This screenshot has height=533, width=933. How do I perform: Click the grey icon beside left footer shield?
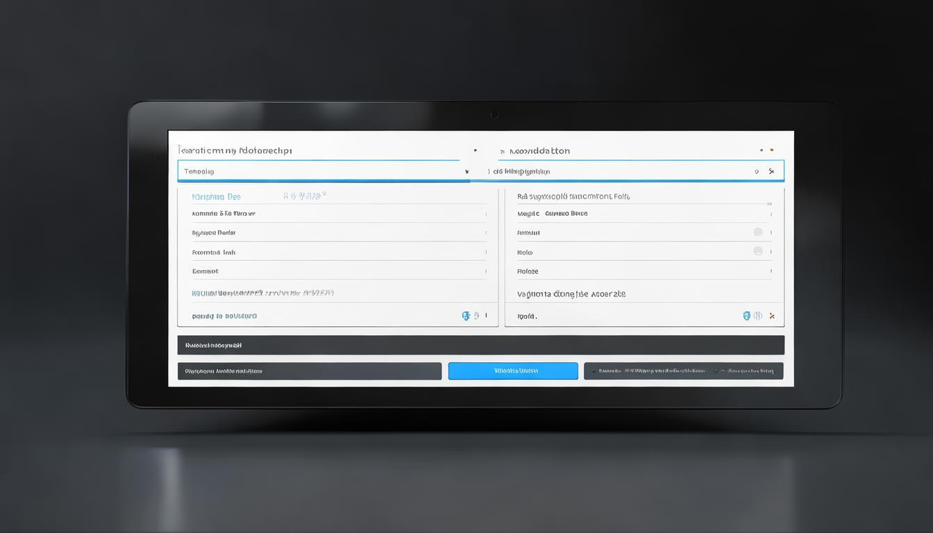coord(476,316)
